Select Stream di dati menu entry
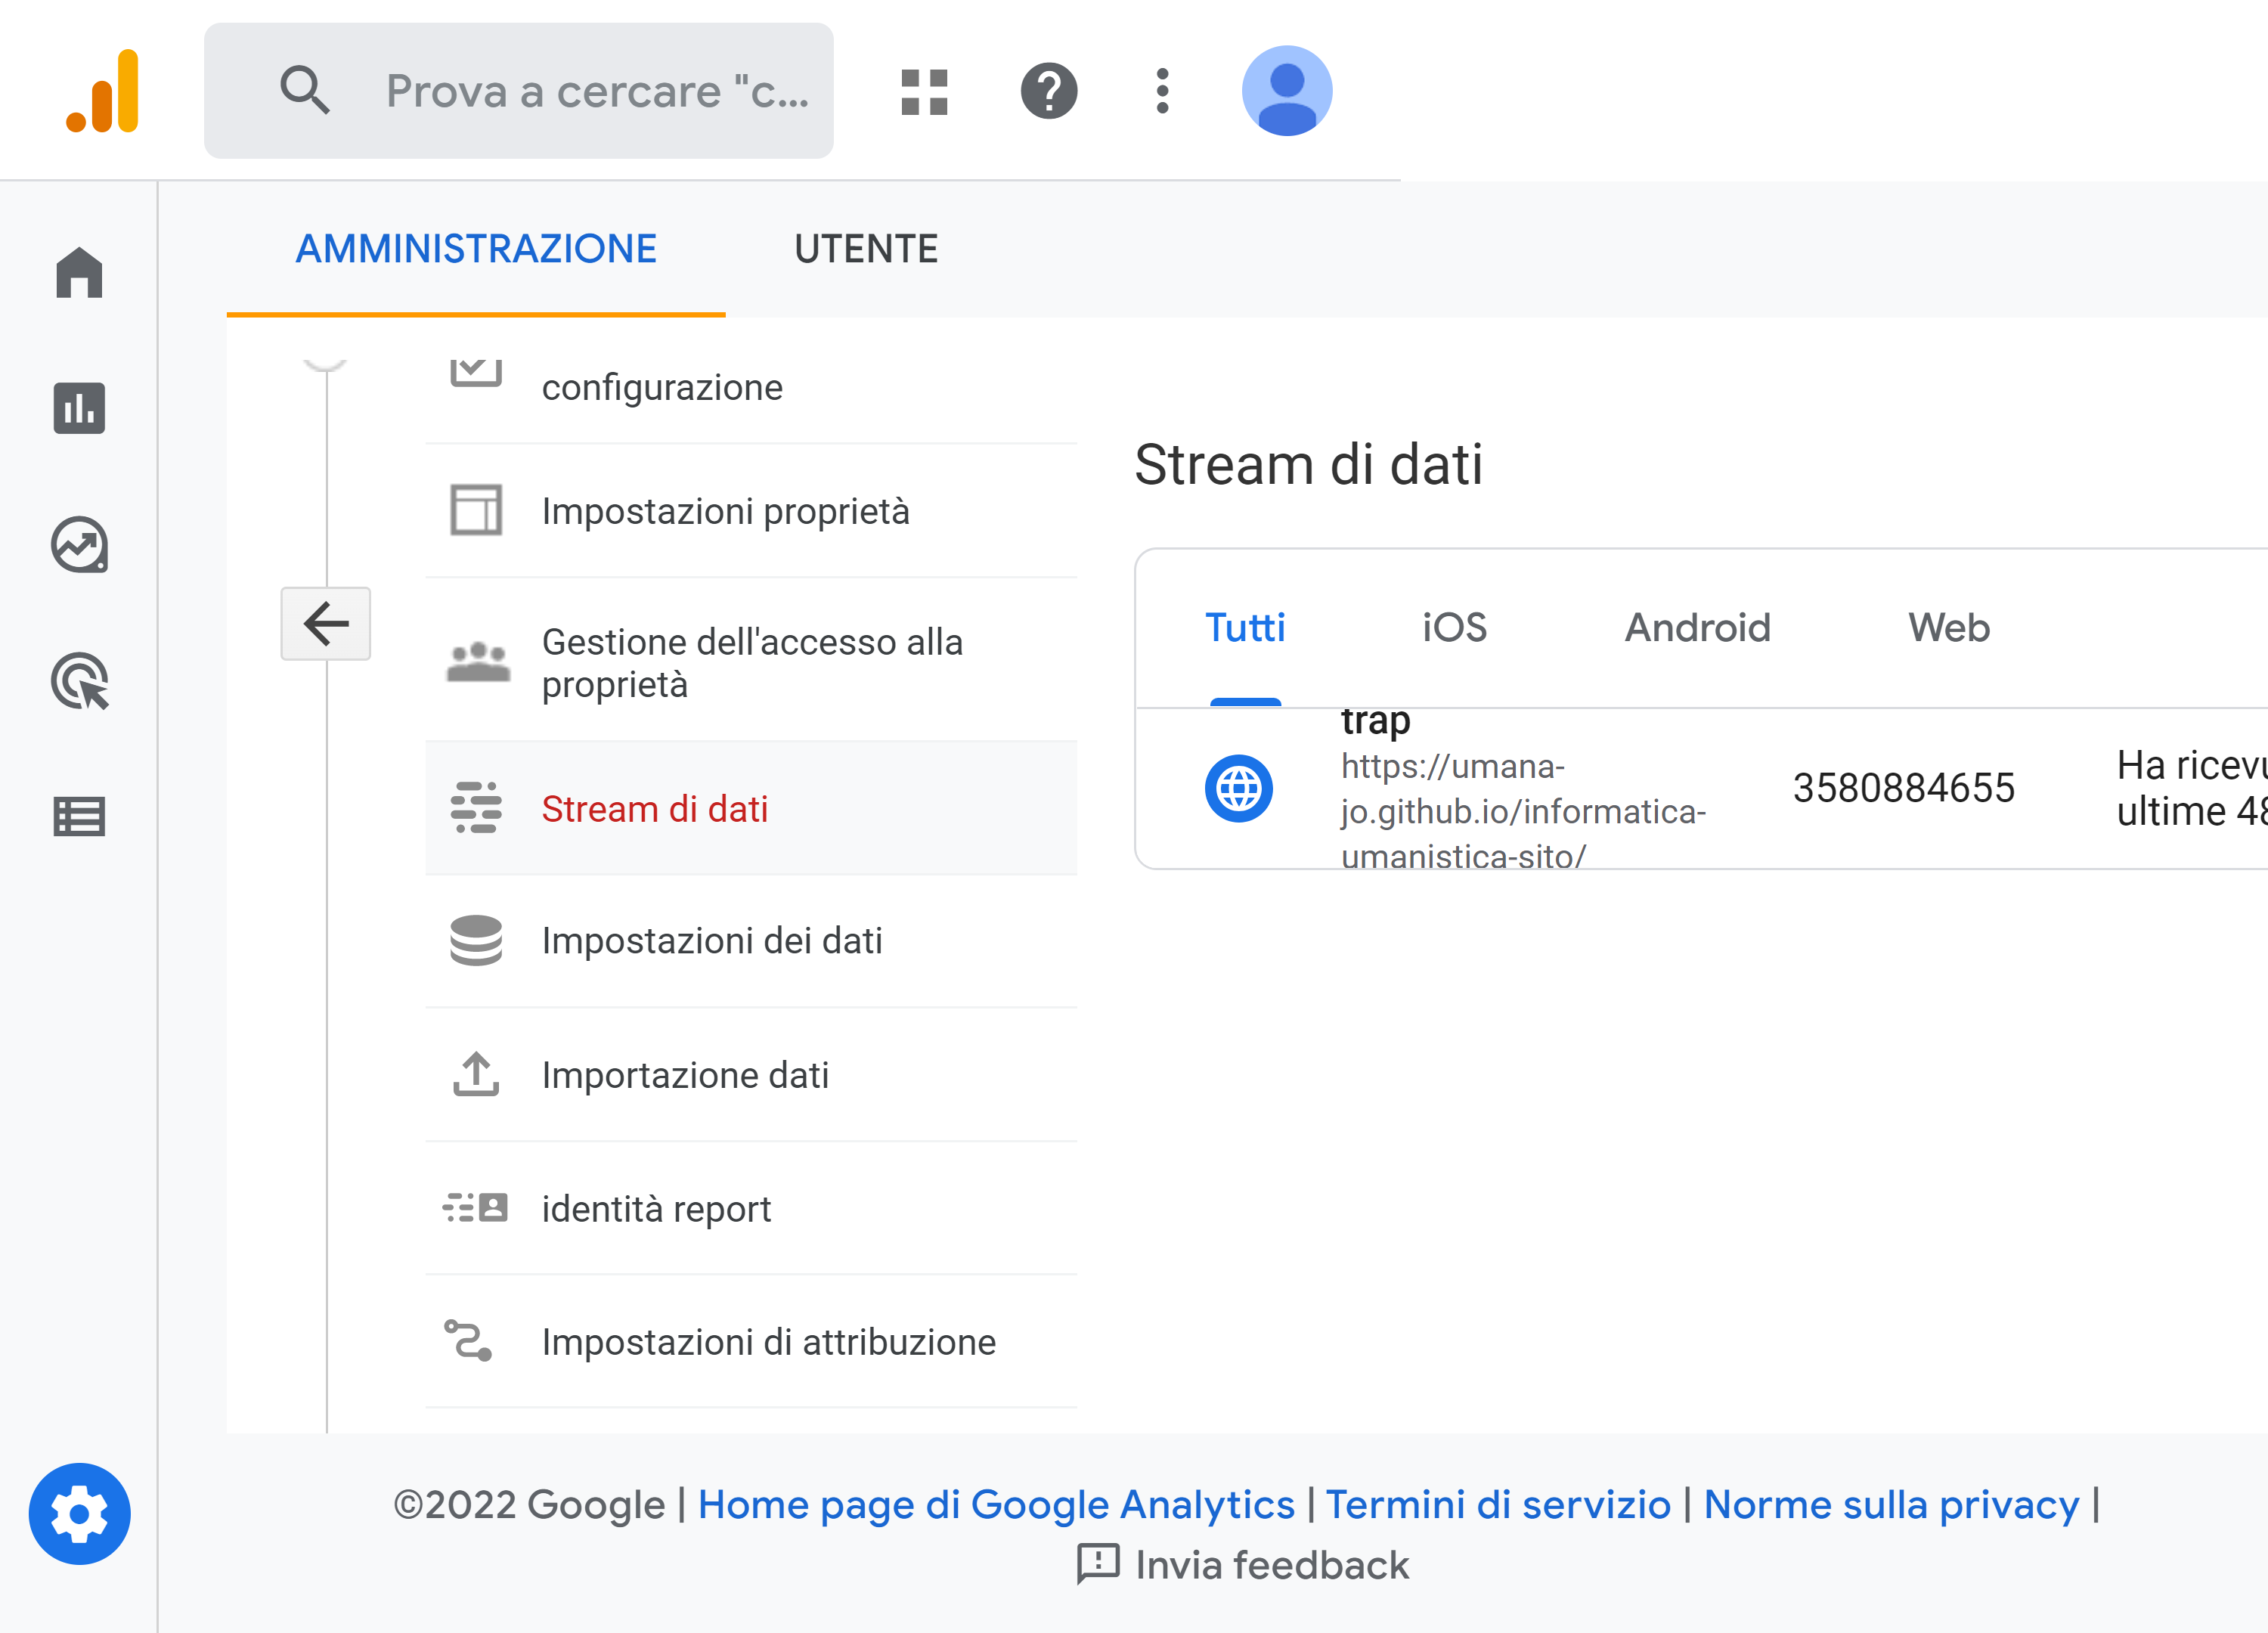This screenshot has height=1633, width=2268. point(751,809)
